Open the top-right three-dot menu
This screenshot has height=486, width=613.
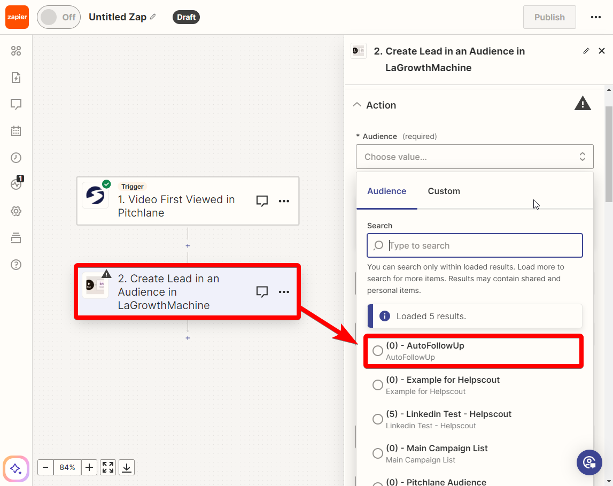point(596,17)
